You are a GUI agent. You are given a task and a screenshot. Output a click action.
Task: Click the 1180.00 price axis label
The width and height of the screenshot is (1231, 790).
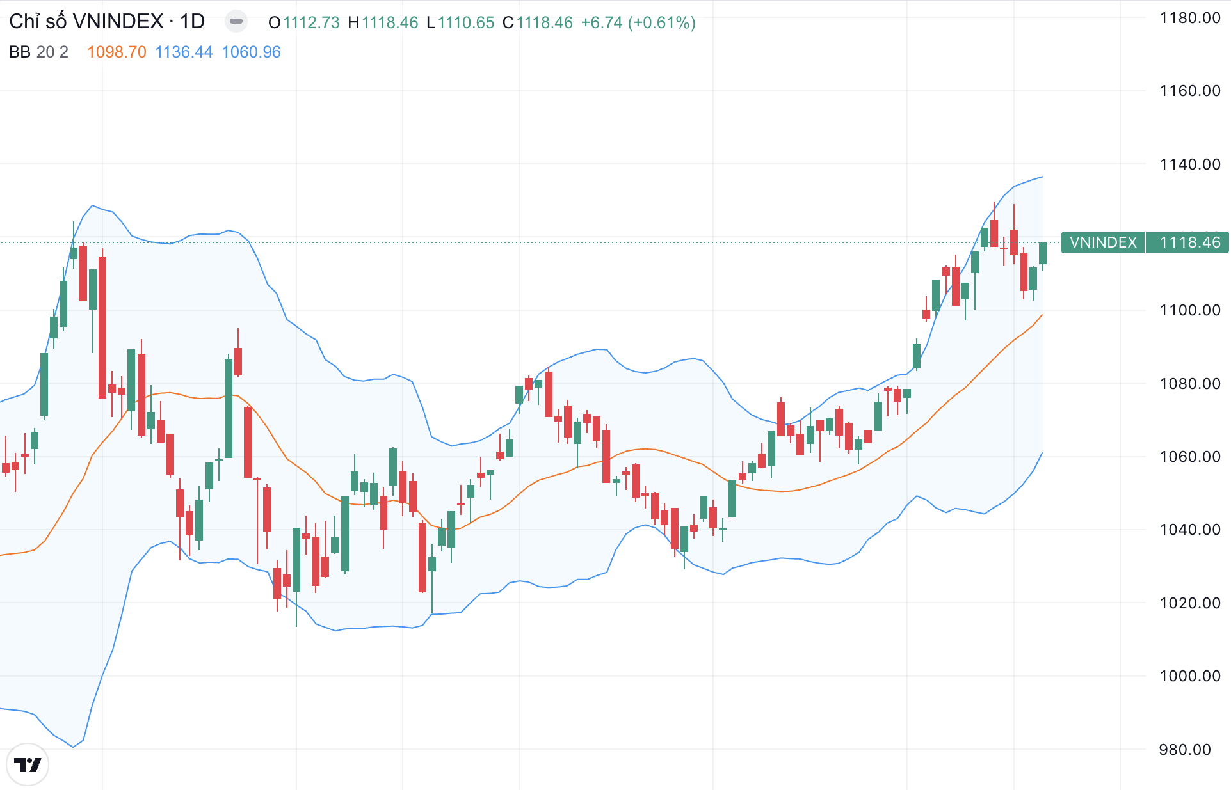click(x=1190, y=18)
